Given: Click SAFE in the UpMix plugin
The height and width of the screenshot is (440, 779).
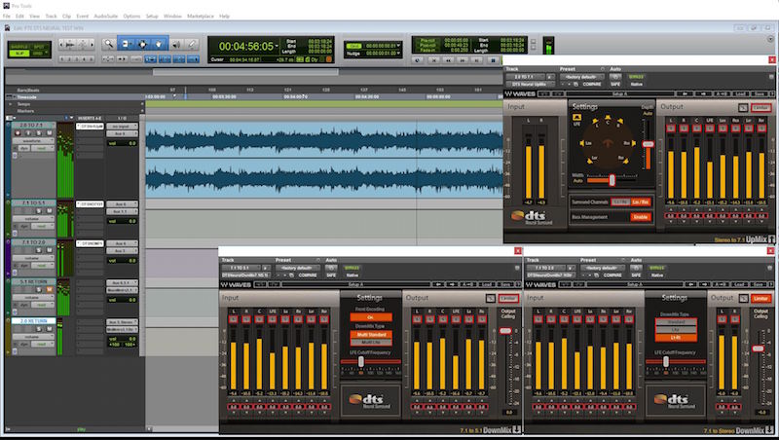Looking at the screenshot, I should pyautogui.click(x=615, y=84).
